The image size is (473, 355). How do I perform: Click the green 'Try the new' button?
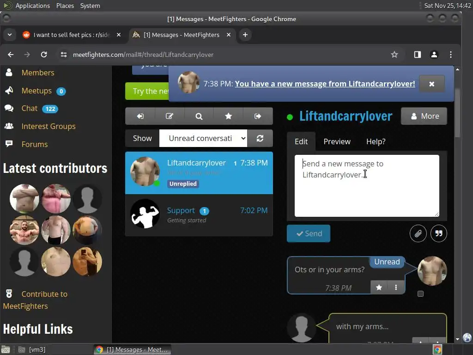[147, 91]
